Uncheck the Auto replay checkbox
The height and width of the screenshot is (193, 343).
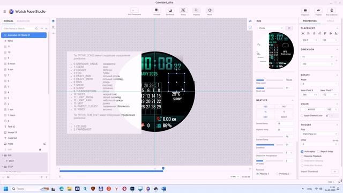coord(302,151)
